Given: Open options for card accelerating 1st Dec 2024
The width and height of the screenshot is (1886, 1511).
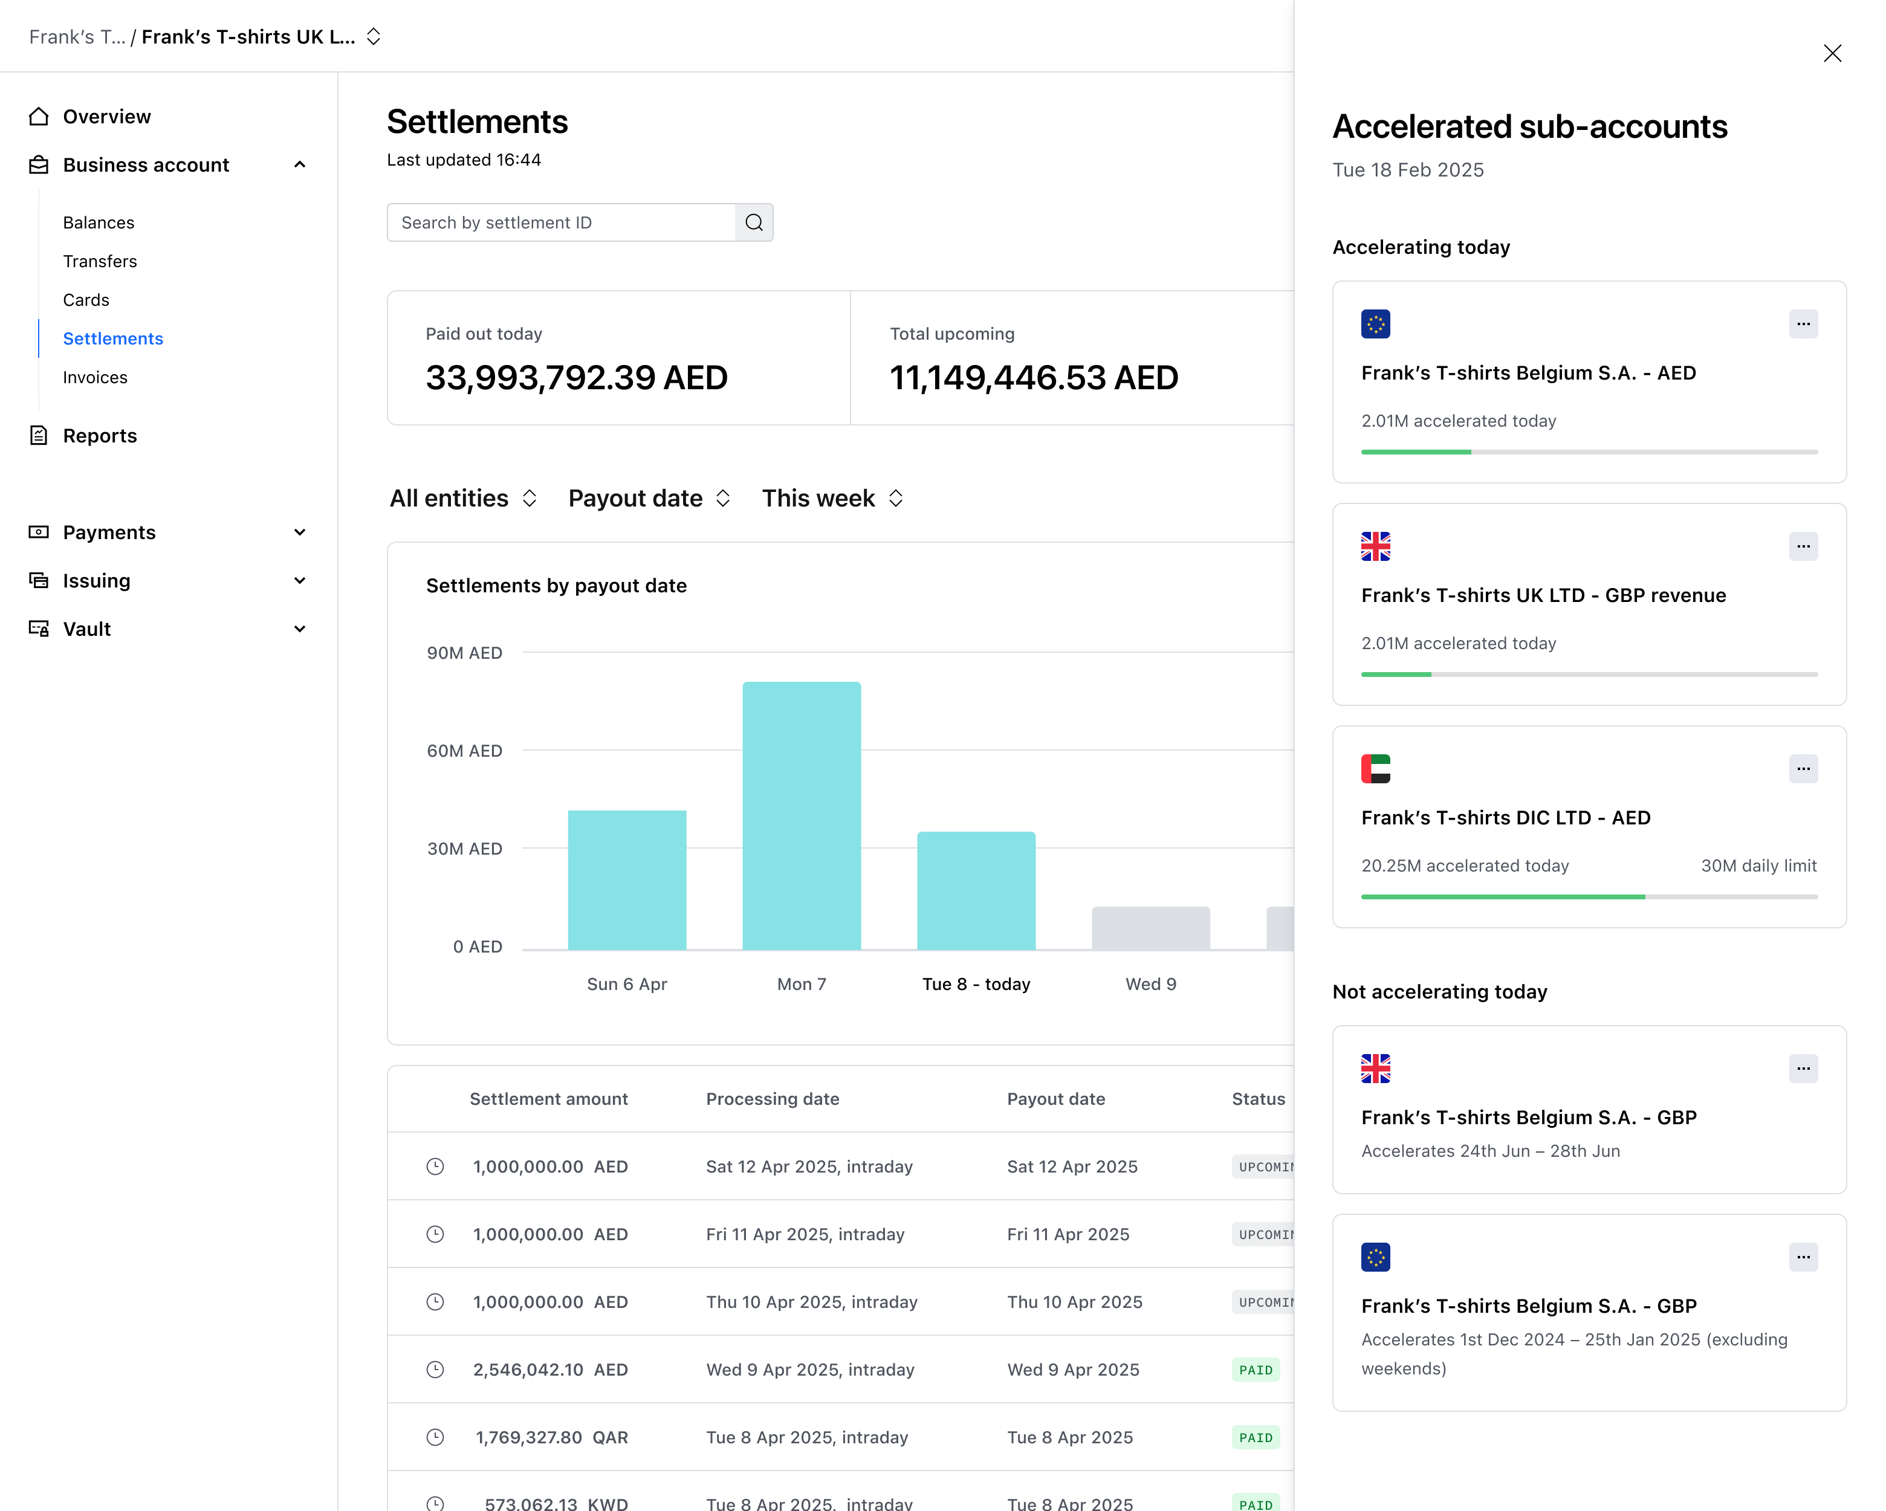Looking at the screenshot, I should pos(1803,1257).
